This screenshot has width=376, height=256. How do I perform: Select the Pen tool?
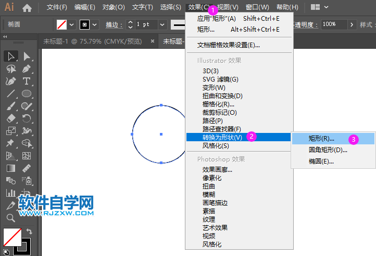(x=27, y=69)
